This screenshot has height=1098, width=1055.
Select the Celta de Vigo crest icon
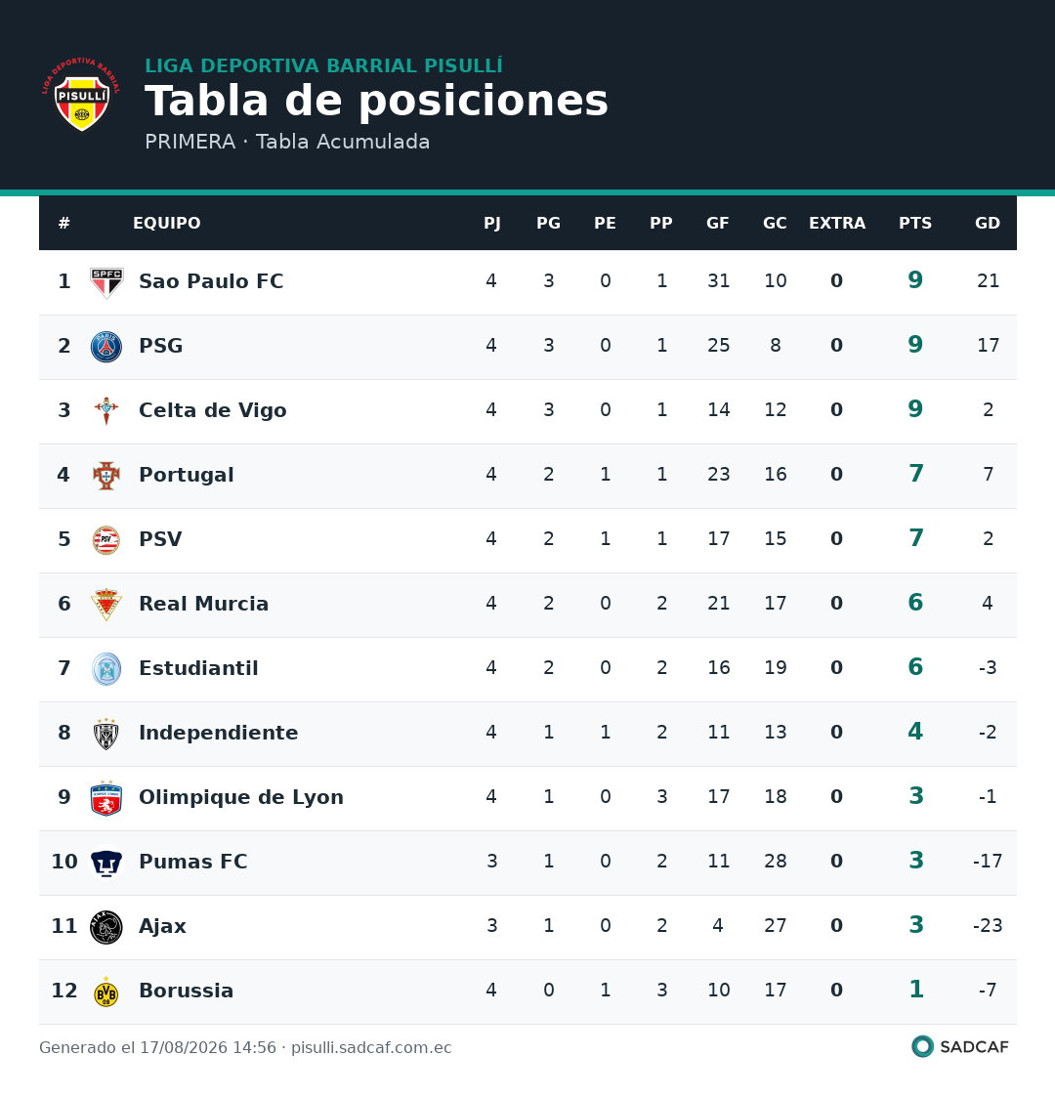[x=106, y=411]
